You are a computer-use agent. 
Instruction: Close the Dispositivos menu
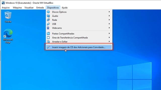click(x=53, y=8)
